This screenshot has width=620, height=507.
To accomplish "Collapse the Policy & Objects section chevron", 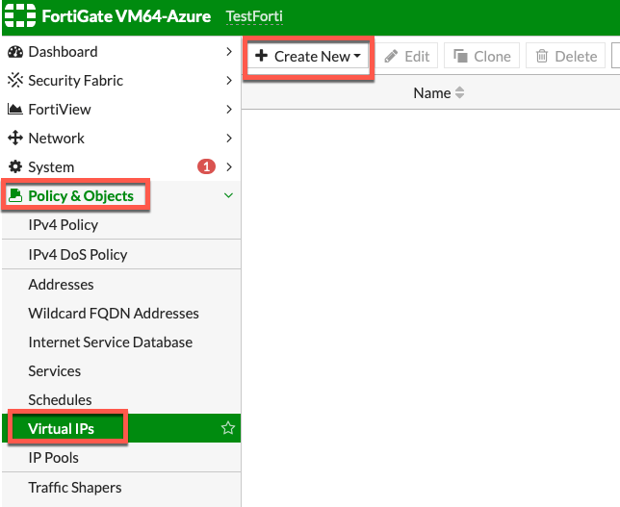I will tap(228, 195).
